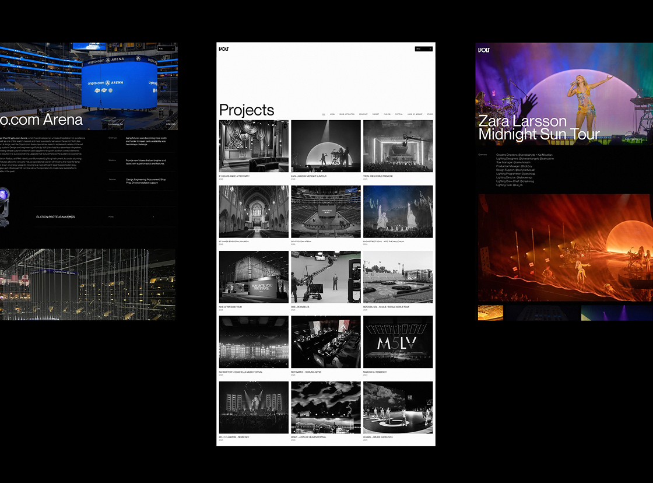Open the Kelly Clarkson Residency thumbnail
Viewport: 653px width, 483px height.
tap(254, 408)
